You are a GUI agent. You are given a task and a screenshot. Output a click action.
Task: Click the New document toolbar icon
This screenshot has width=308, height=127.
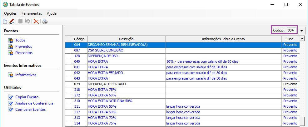[5, 21]
